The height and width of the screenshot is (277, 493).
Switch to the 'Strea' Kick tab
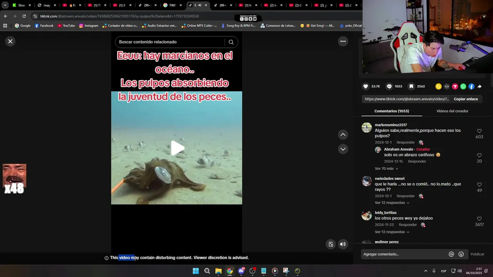pyautogui.click(x=21, y=5)
